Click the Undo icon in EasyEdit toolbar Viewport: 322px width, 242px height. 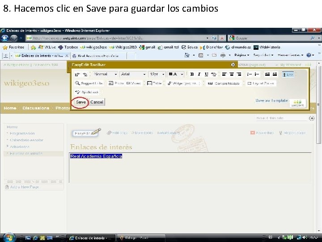[77, 74]
